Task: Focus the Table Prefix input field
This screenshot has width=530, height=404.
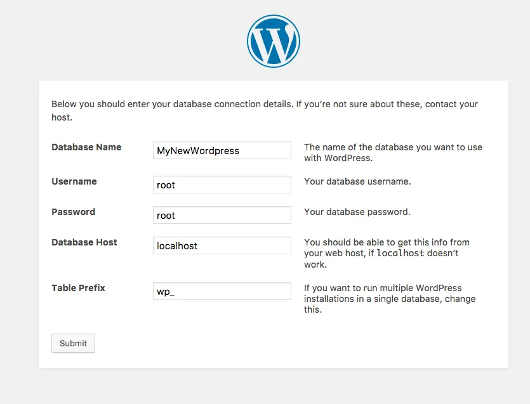Action: click(222, 291)
